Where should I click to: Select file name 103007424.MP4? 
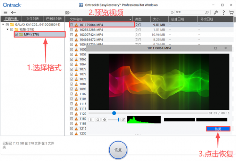point(91,35)
